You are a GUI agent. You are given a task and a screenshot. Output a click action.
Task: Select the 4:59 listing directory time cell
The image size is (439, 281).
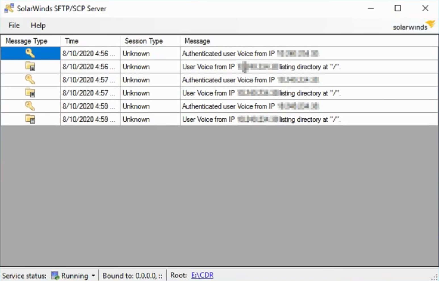click(x=90, y=119)
